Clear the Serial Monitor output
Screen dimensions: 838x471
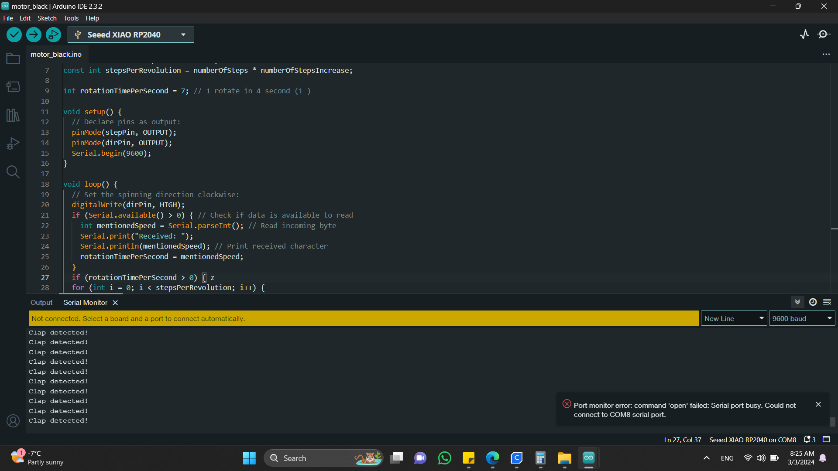(x=827, y=302)
